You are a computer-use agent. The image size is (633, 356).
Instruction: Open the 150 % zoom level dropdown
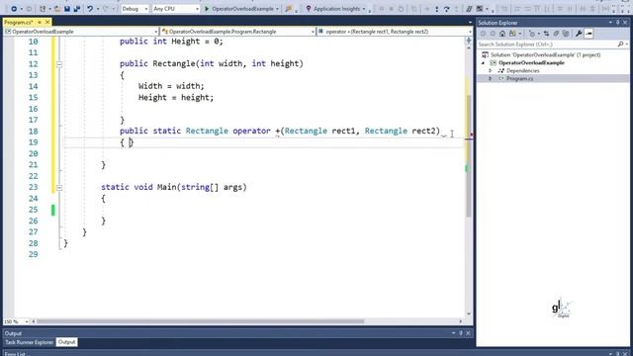click(27, 321)
